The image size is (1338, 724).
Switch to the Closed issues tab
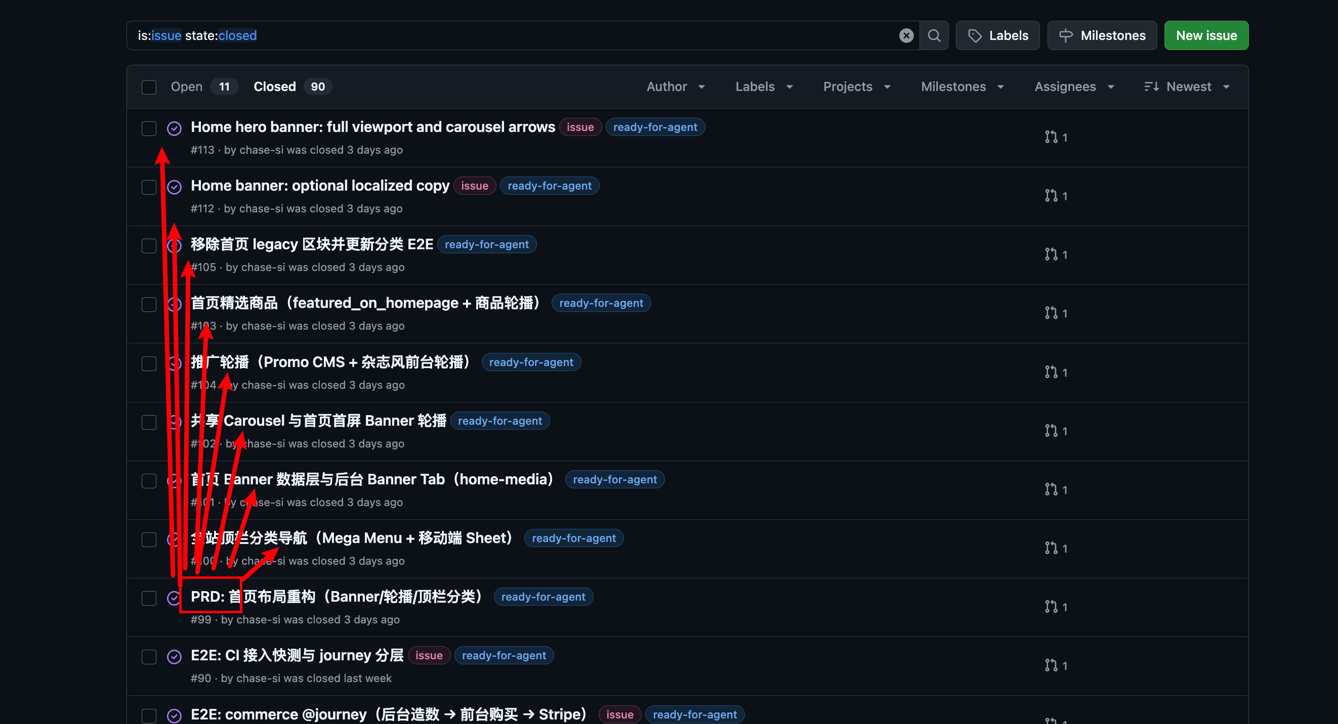pyautogui.click(x=292, y=86)
